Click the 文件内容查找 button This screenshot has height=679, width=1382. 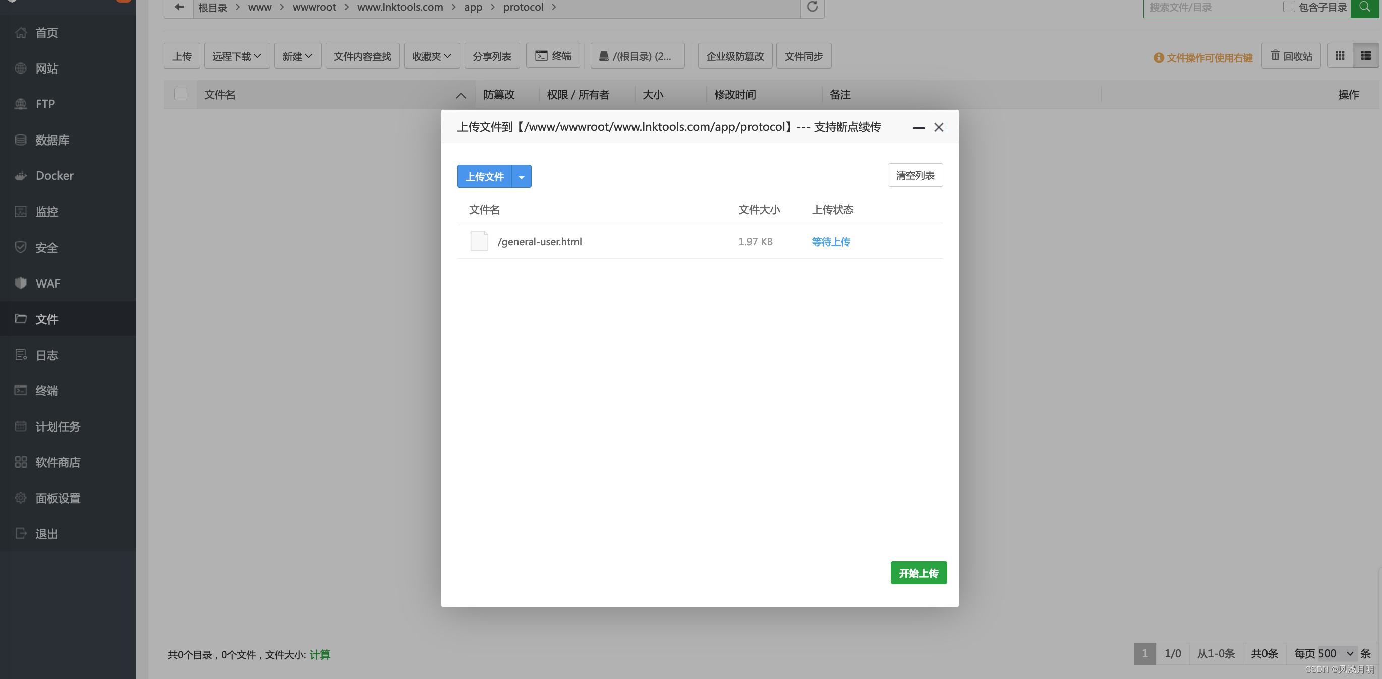click(x=363, y=56)
